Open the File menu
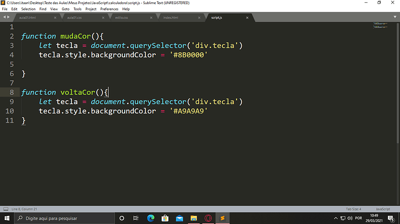400x224 pixels. tap(5, 9)
